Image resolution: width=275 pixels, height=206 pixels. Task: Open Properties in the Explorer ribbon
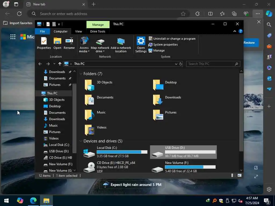(x=44, y=43)
